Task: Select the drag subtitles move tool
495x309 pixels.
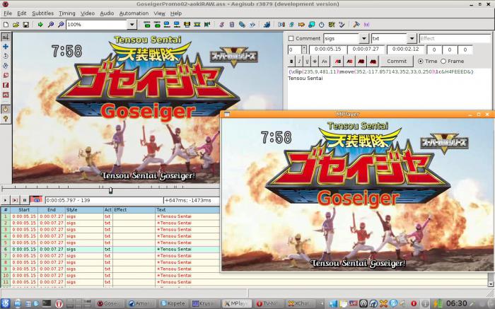Action: 6,47
